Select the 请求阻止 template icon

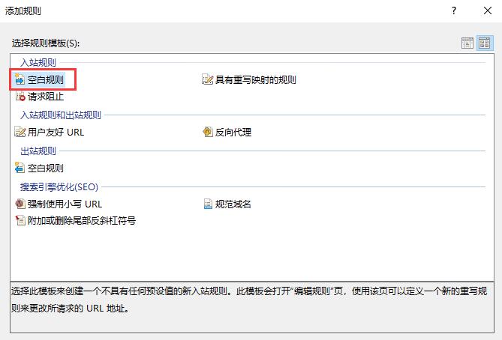20,96
